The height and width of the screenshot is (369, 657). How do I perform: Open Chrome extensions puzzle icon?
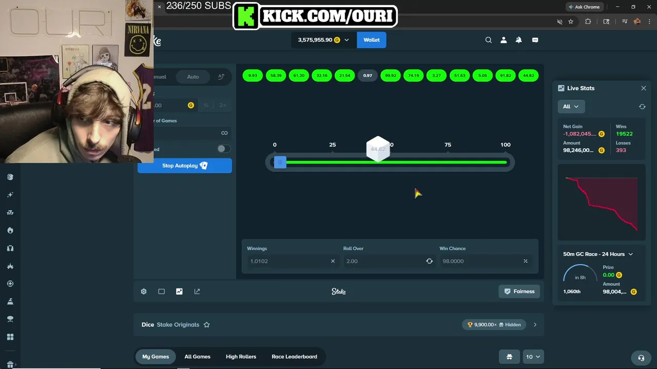[x=588, y=22]
